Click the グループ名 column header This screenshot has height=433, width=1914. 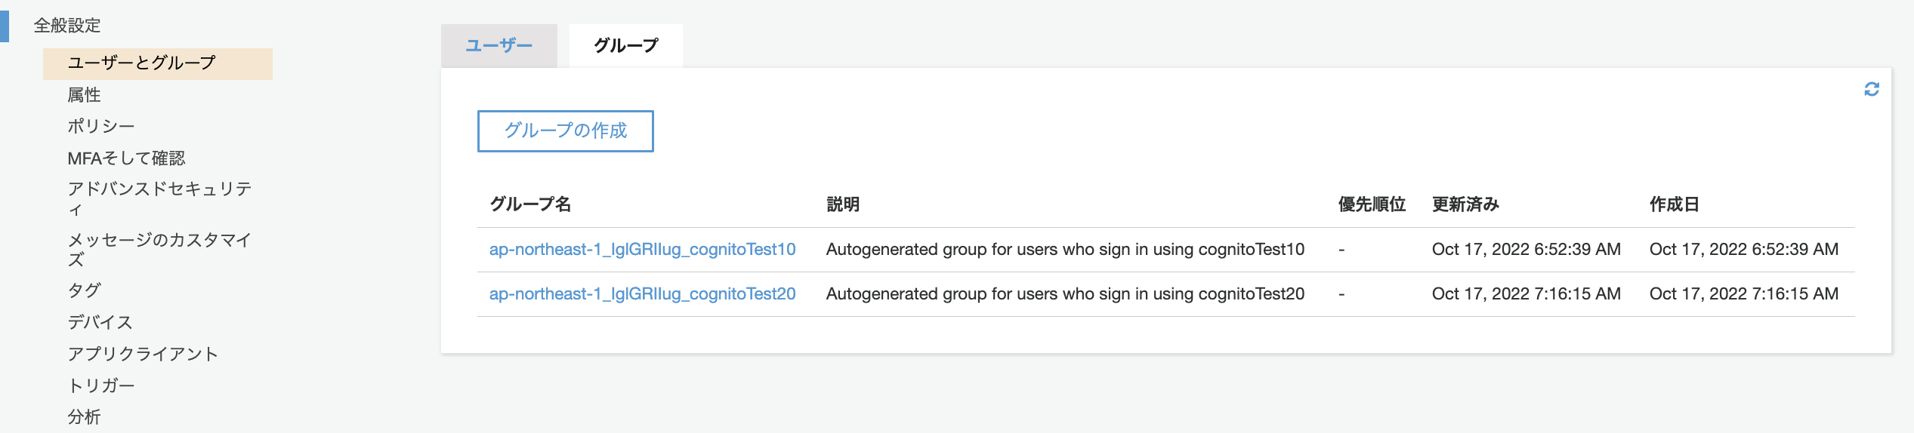click(530, 204)
